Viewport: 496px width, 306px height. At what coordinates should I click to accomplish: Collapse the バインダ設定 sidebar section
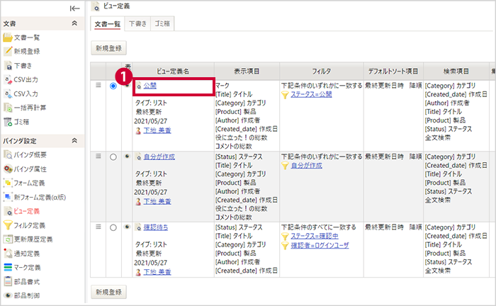pos(74,141)
